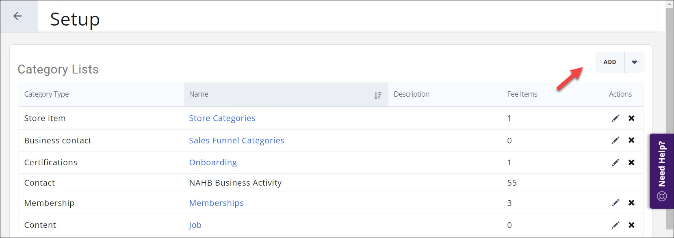Delete the Job category list

(x=631, y=225)
